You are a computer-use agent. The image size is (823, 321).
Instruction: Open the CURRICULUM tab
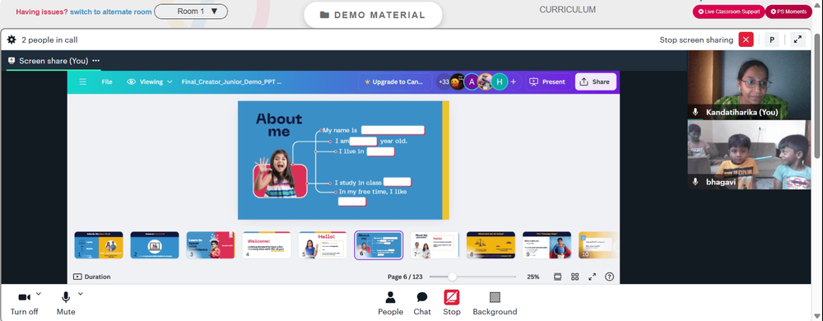[567, 9]
